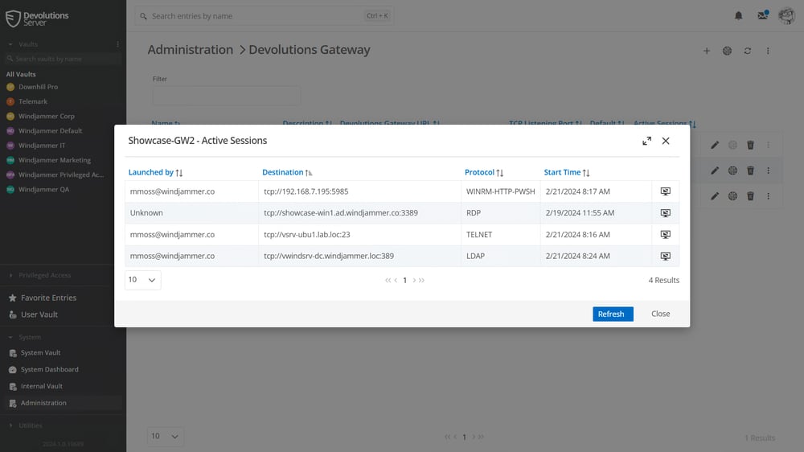
Task: Go to last page in dialog paginator
Action: [421, 280]
